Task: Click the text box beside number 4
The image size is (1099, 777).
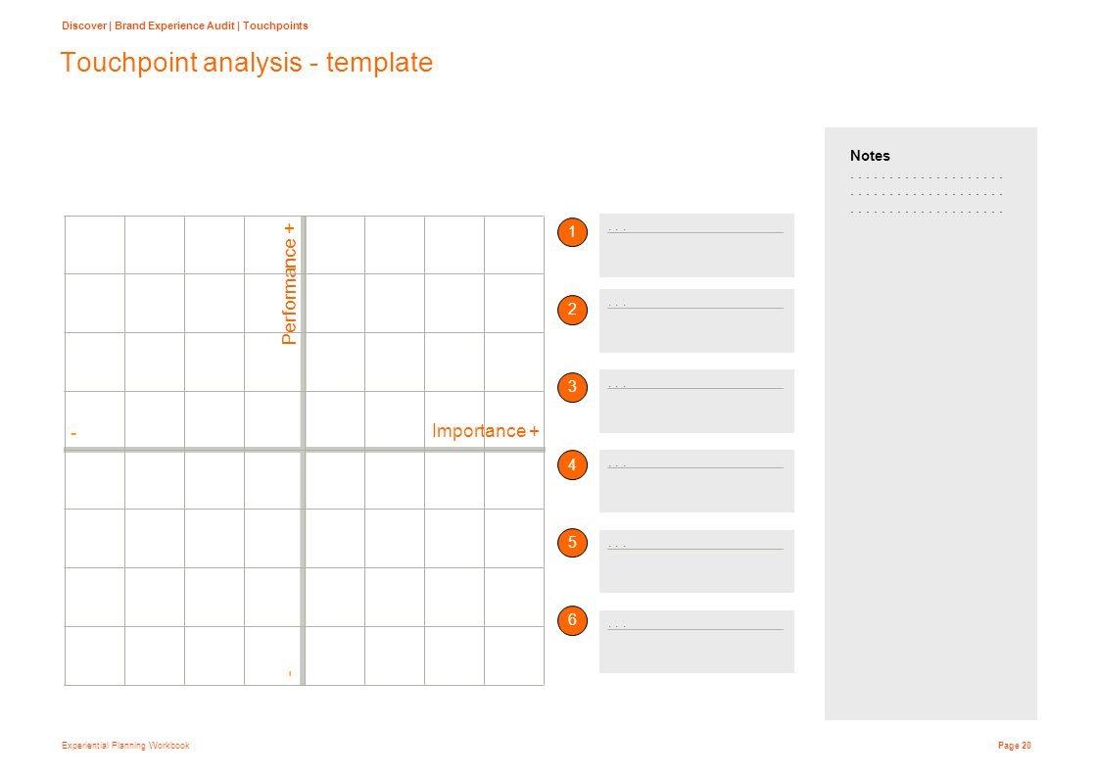Action: (x=696, y=481)
